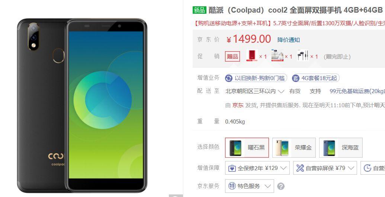The image size is (385, 197).
Task: Click the earphones gift icon
Action: (303, 55)
